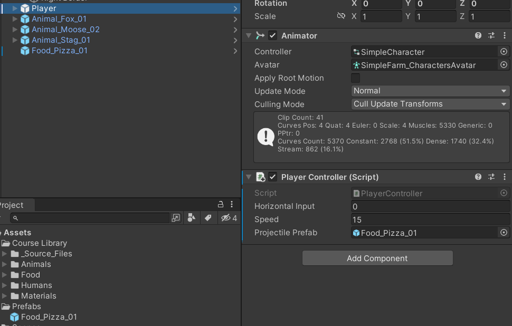This screenshot has height=326, width=512.
Task: Disable the Animator component checkbox
Action: pos(273,35)
